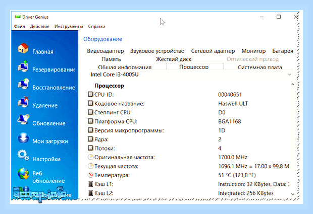Click the clock icon beside Оригинальная частота
313x214 pixels.
pyautogui.click(x=90, y=157)
